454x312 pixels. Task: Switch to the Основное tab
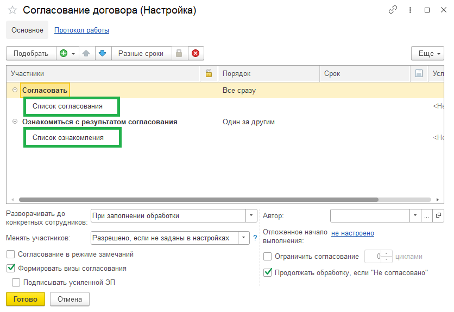pos(27,30)
